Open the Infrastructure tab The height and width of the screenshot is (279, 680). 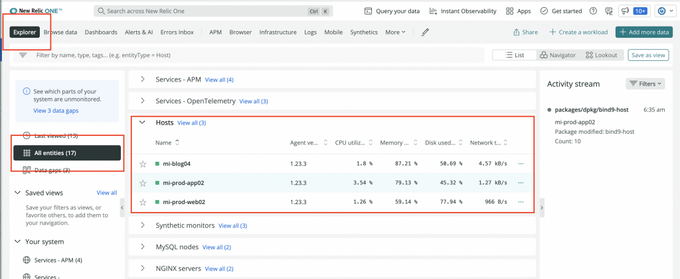278,32
